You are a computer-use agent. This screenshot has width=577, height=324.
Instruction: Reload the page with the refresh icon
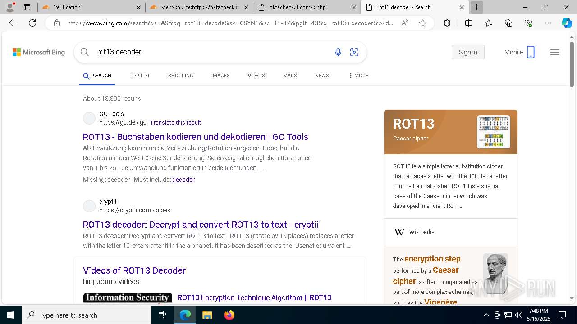click(x=32, y=23)
